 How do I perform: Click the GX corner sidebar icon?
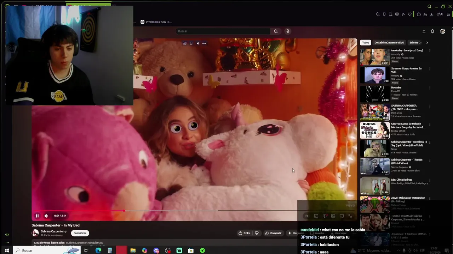pyautogui.click(x=7, y=235)
